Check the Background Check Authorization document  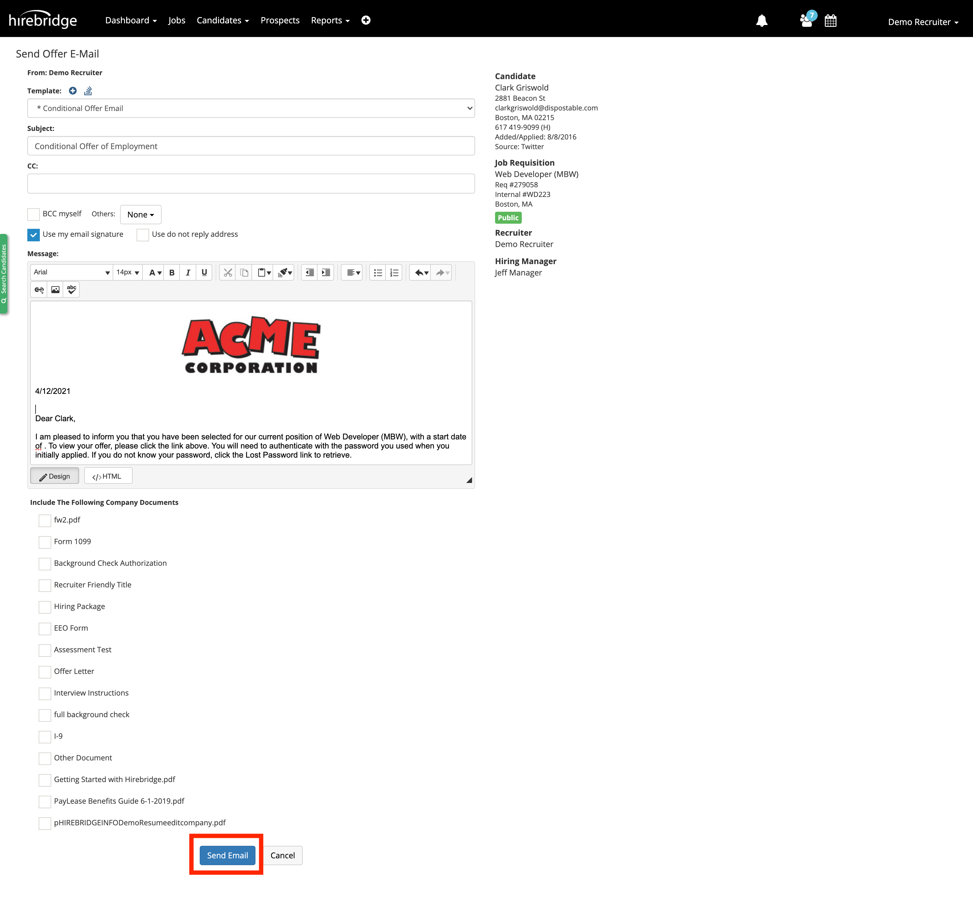click(45, 564)
